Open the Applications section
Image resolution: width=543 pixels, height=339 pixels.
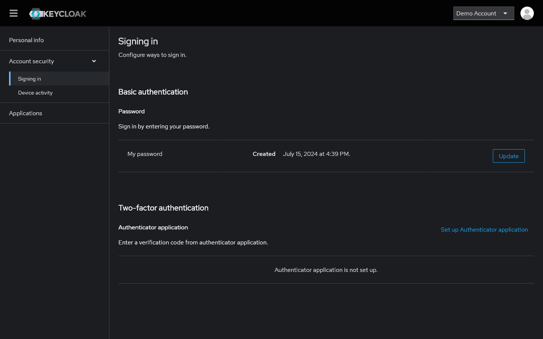click(x=25, y=113)
